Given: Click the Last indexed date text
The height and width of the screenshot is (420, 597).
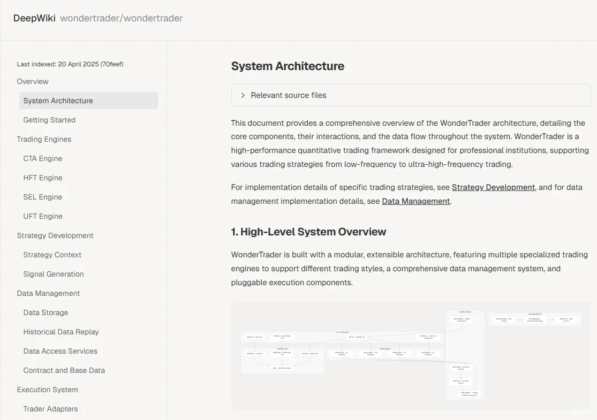Looking at the screenshot, I should [70, 64].
